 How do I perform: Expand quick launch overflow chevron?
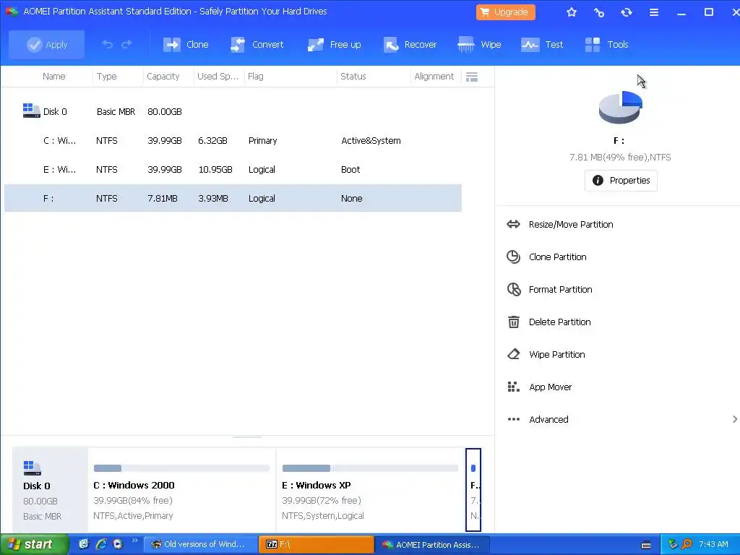click(134, 541)
